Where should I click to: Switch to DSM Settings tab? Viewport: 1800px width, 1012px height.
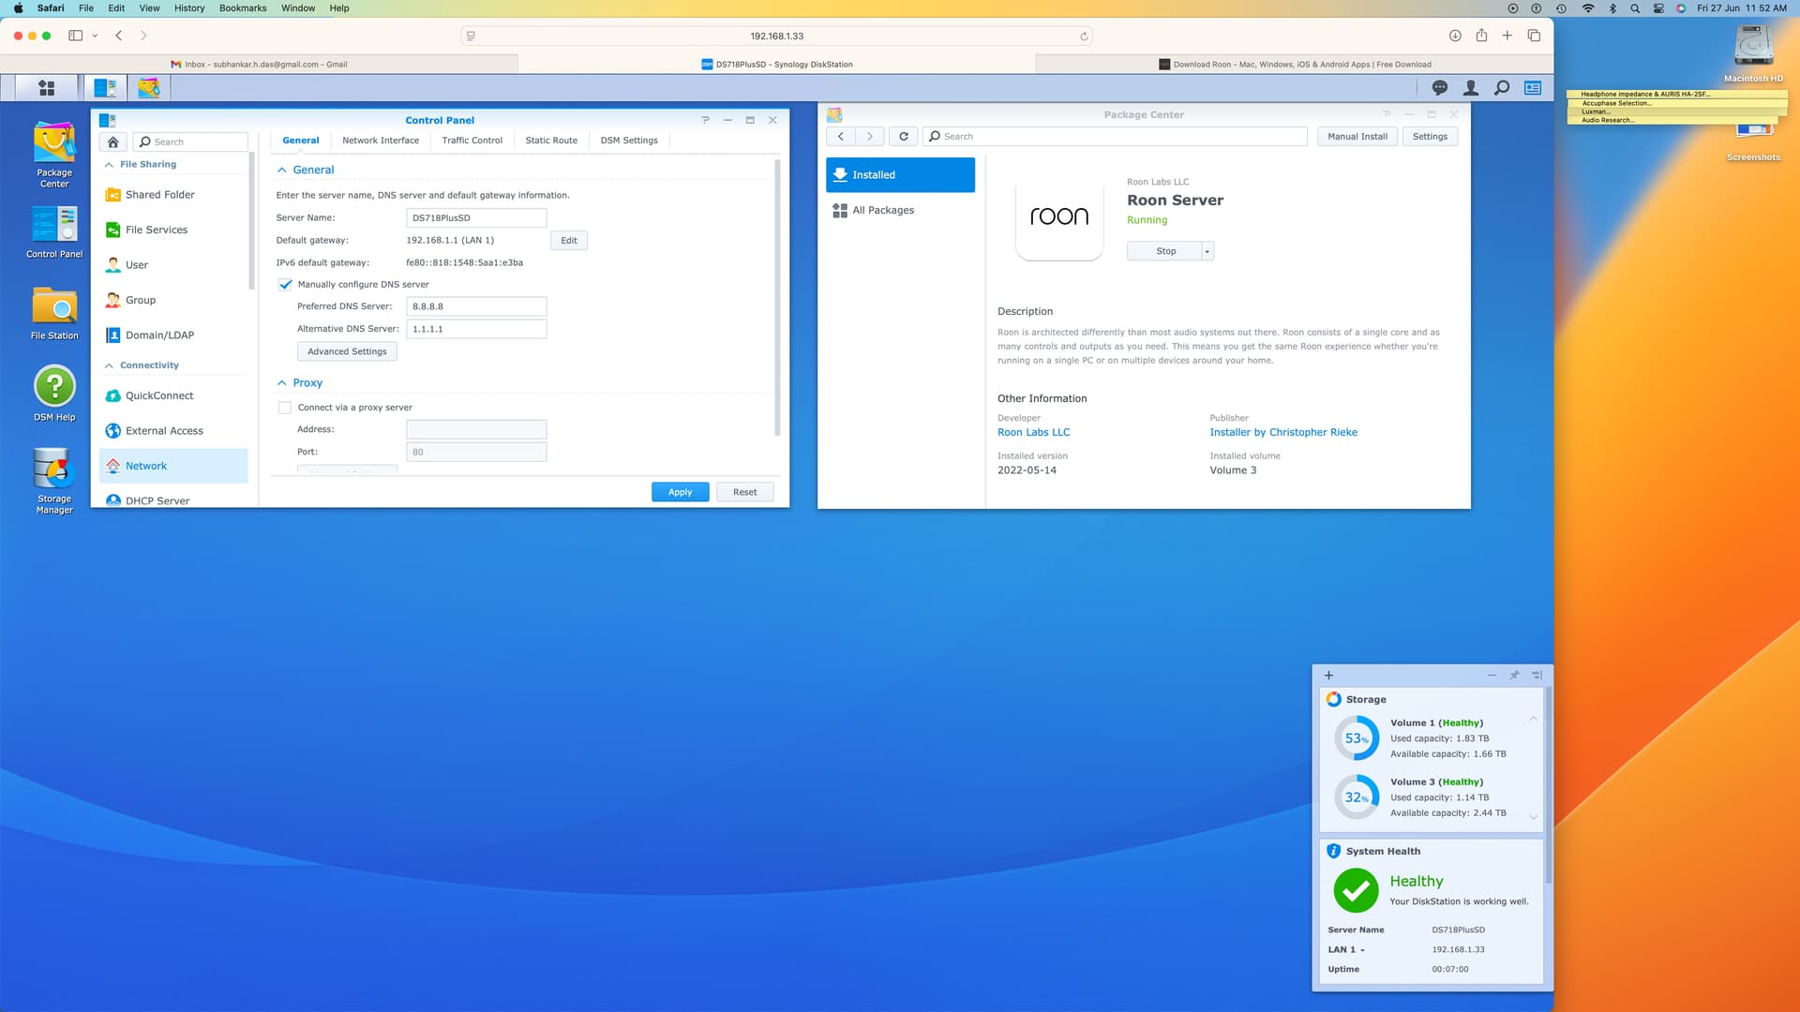[629, 141]
